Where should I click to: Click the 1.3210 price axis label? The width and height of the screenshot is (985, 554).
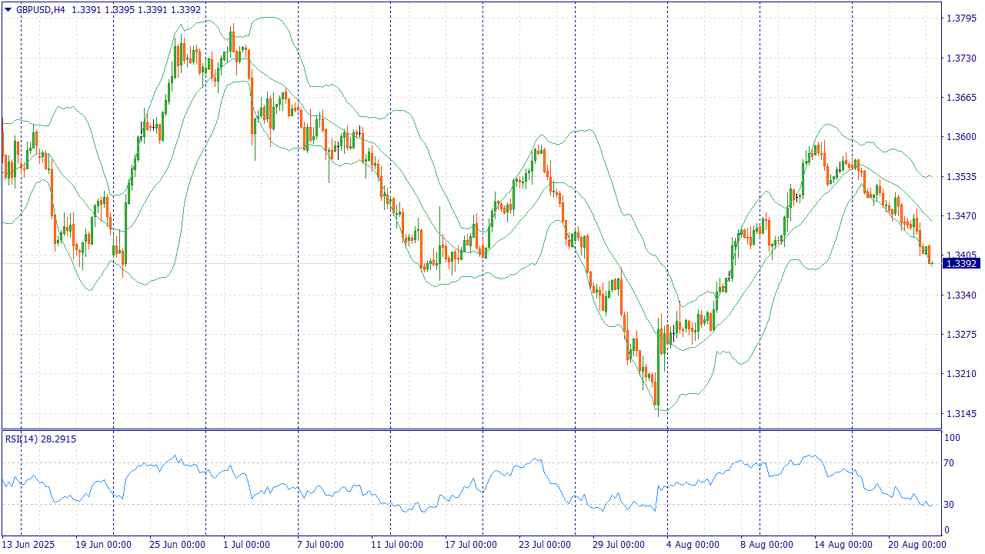coord(961,374)
